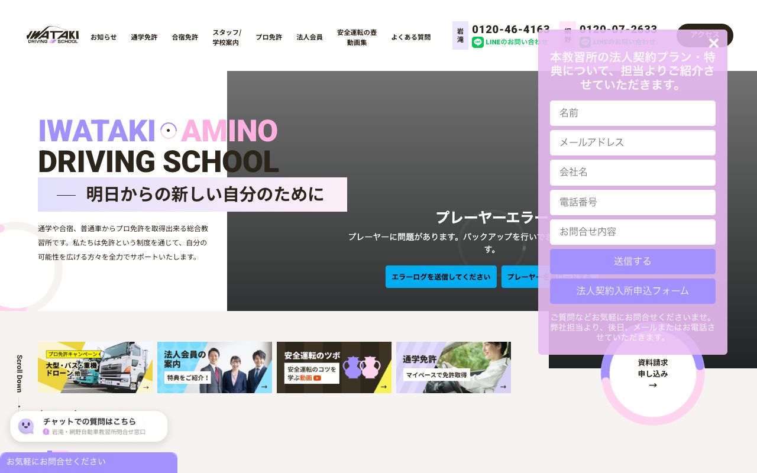The height and width of the screenshot is (473, 757).
Task: Click info icon beside 岩滝・網野自動車教習所問合せ窓口
Action: click(46, 432)
